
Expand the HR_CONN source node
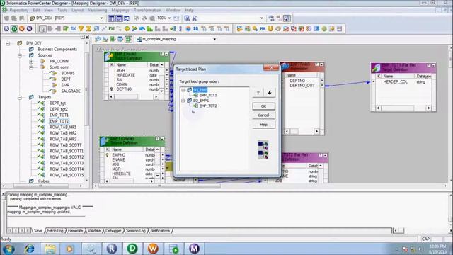point(31,62)
